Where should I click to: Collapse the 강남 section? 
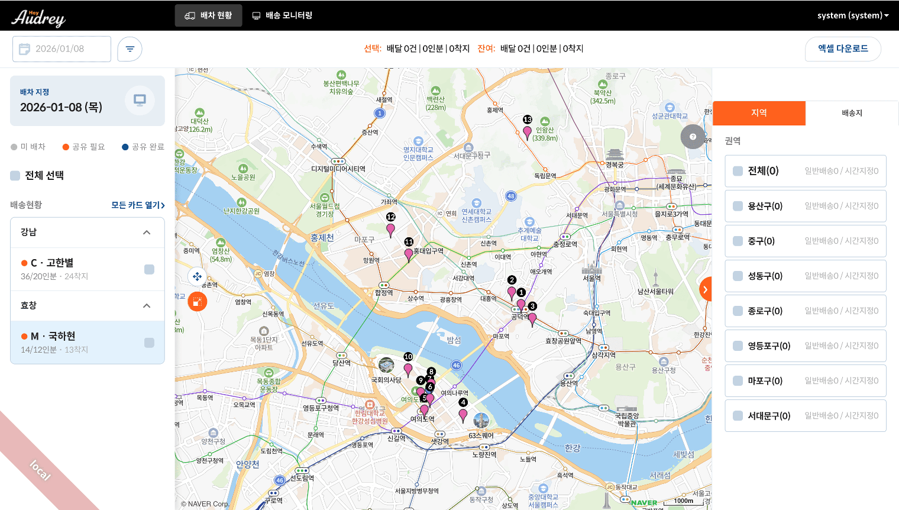tap(147, 233)
